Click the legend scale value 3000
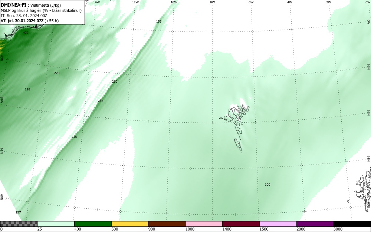The height and width of the screenshot is (232, 371). tap(338, 229)
